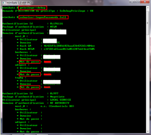Click the 'Hash LM' label

click(x=25, y=46)
